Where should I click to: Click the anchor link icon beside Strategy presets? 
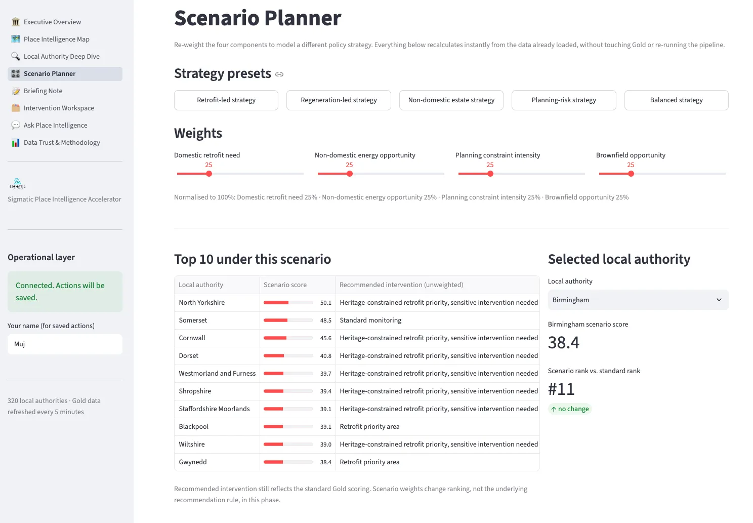coord(279,74)
